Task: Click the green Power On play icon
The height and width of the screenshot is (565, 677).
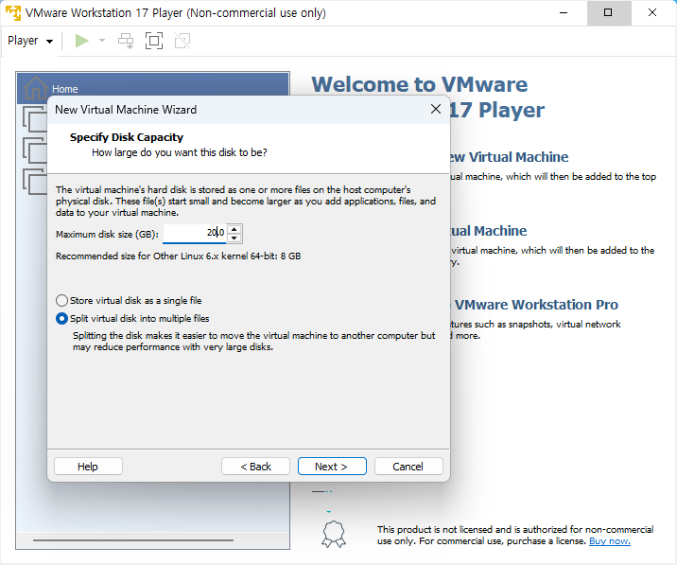Action: coord(81,41)
